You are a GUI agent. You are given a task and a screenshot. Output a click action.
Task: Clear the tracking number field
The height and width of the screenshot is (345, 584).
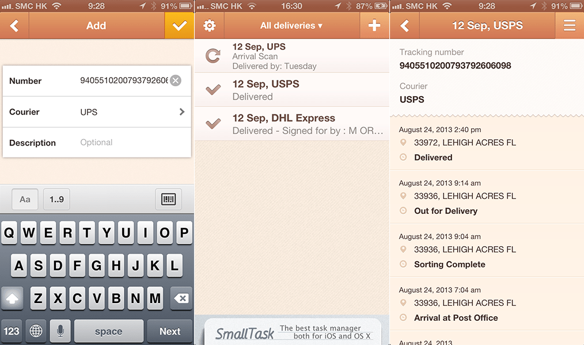176,80
